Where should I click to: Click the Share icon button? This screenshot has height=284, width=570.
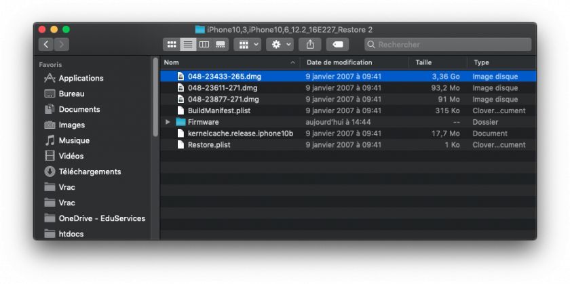click(310, 44)
